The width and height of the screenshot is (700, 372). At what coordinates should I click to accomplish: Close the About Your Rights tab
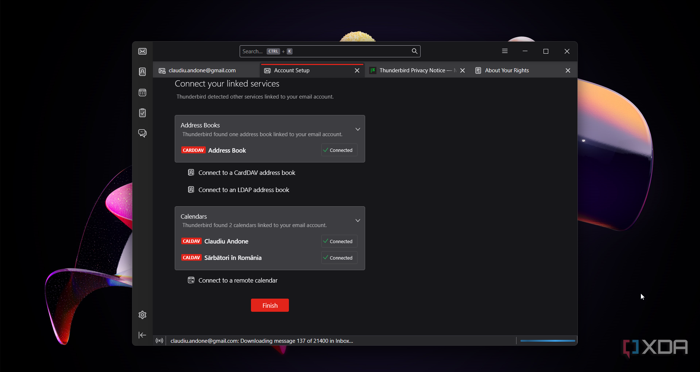[x=568, y=70]
